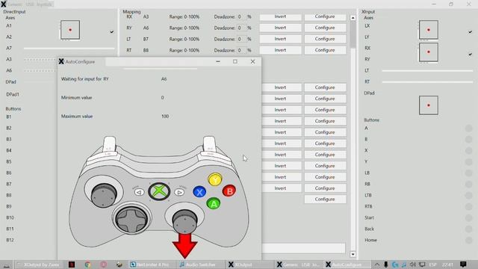Image resolution: width=478 pixels, height=269 pixels.
Task: Click the blue X button on the controller
Action: pyautogui.click(x=199, y=192)
